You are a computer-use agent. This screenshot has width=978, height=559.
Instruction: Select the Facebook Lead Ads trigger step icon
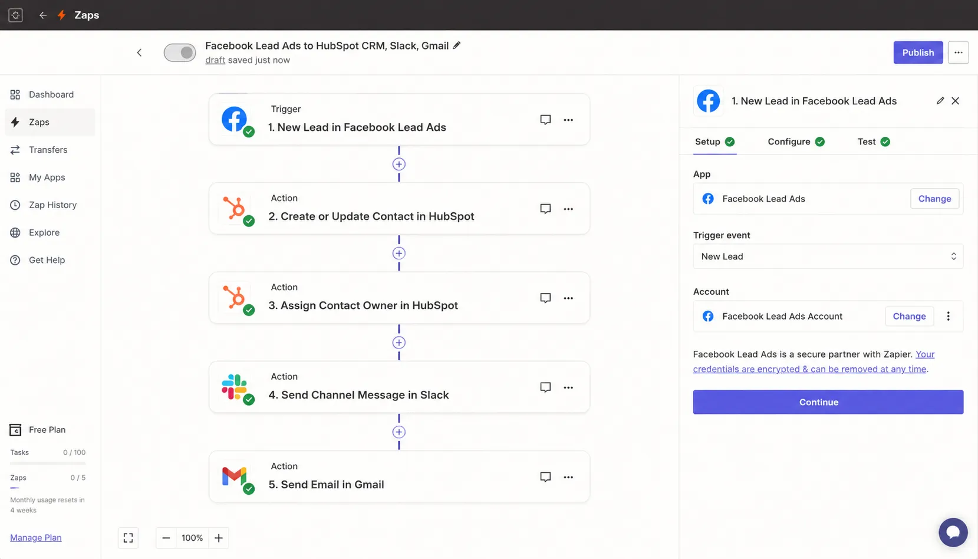pos(235,120)
